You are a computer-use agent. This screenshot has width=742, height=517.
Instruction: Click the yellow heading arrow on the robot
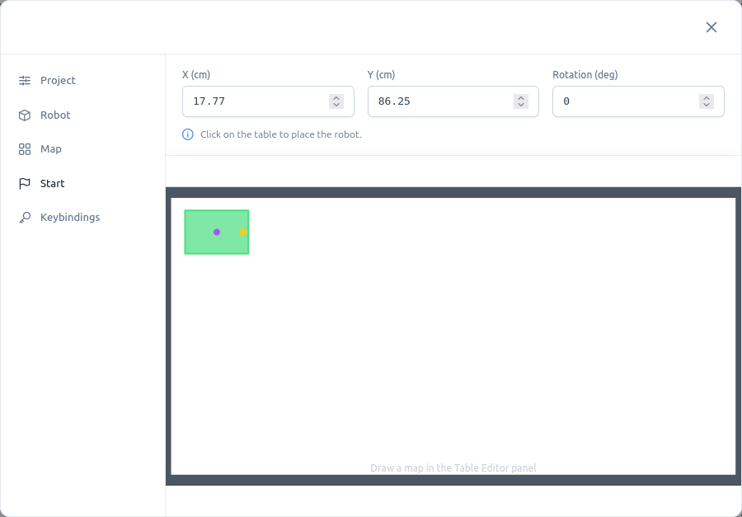pos(242,233)
